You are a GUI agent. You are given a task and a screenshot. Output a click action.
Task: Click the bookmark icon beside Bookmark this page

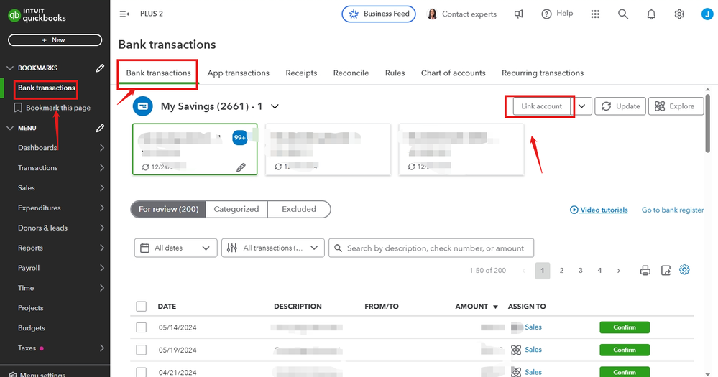(x=18, y=108)
